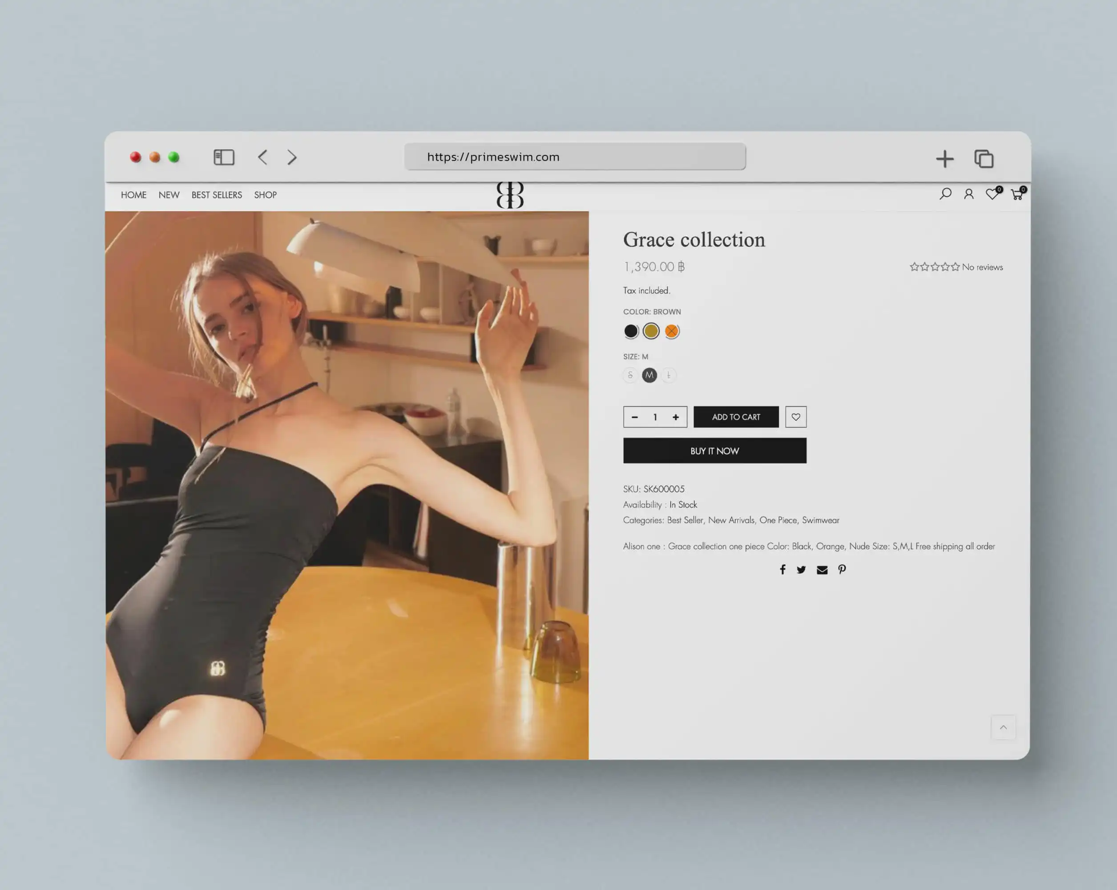1117x890 pixels.
Task: Select size M option
Action: click(649, 375)
